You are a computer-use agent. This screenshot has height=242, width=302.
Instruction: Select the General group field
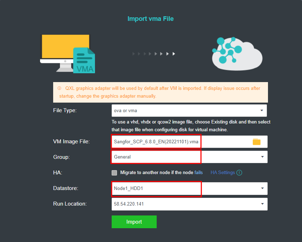[190, 157]
